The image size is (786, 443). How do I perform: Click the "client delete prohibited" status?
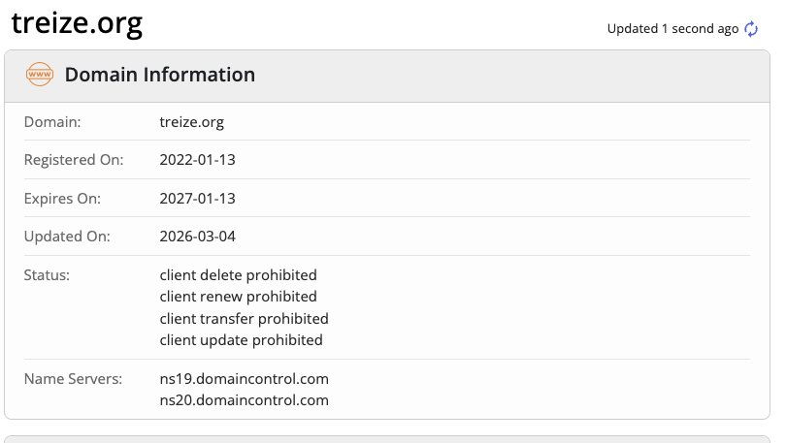[238, 275]
